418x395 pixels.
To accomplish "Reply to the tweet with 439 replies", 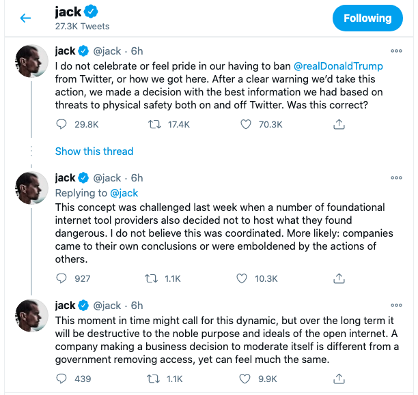I will 62,378.
